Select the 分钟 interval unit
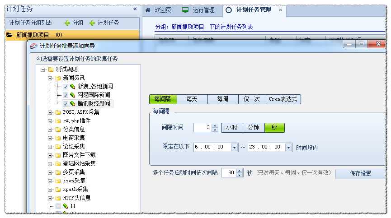Viewport: 391px width, 218px height. 254,128
